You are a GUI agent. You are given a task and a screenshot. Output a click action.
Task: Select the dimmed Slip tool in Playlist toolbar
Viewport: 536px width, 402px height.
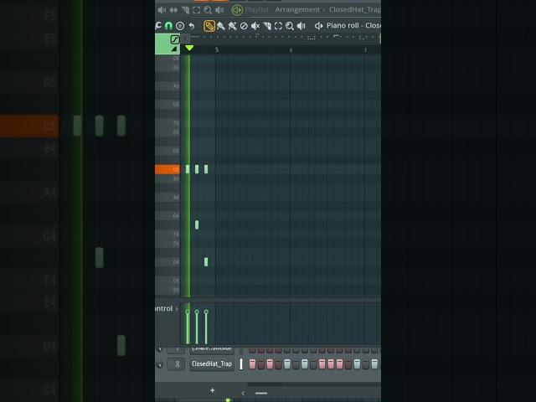click(x=173, y=10)
